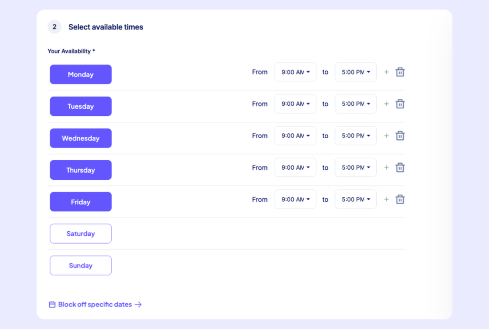Open Thursday's 9:00 AM start time dropdown
This screenshot has width=489, height=329.
coord(295,167)
